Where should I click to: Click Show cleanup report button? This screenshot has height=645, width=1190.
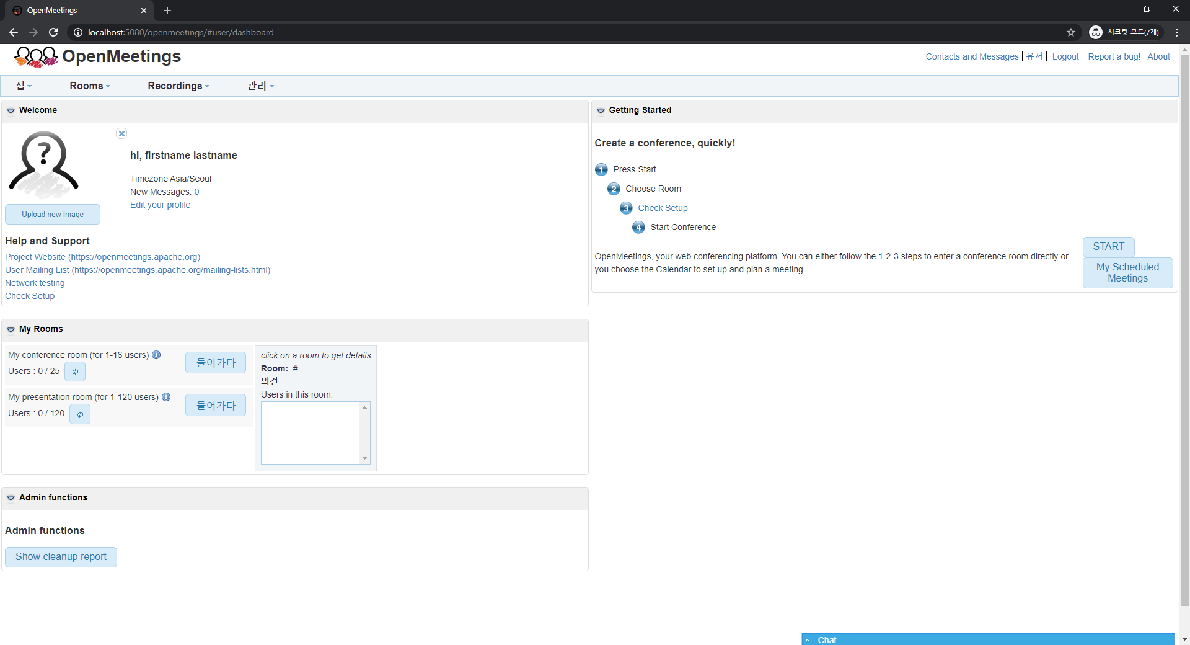point(61,557)
